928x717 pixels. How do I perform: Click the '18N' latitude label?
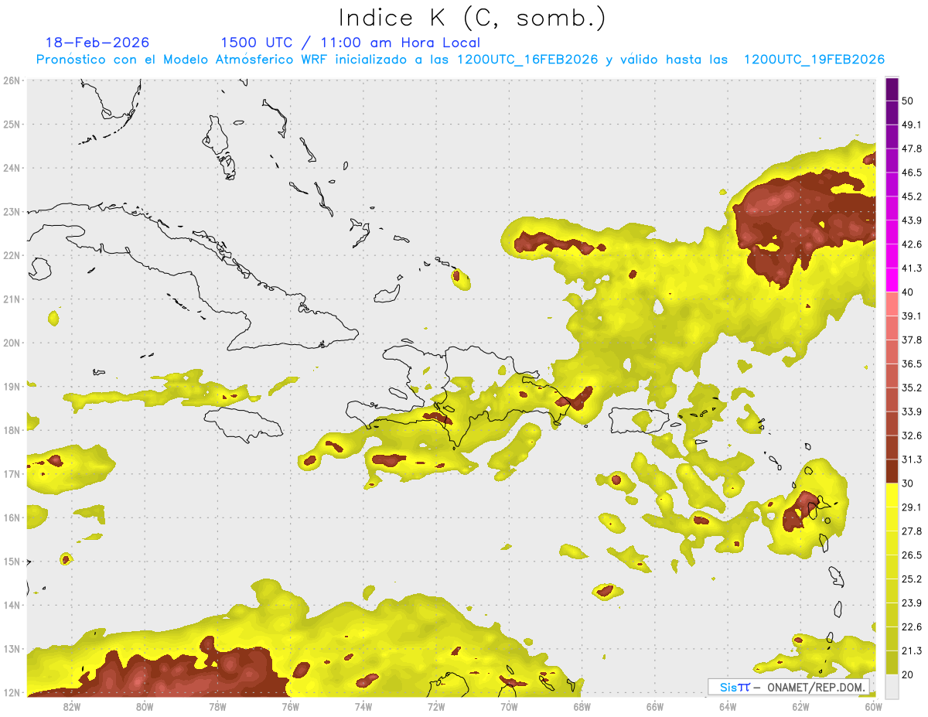click(x=12, y=430)
